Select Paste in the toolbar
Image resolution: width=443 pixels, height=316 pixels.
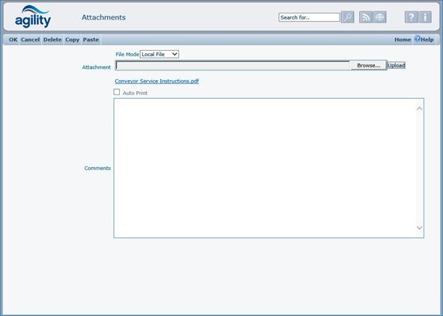(x=91, y=40)
